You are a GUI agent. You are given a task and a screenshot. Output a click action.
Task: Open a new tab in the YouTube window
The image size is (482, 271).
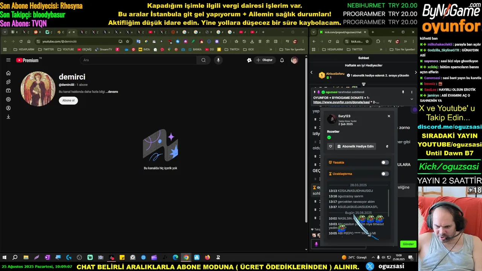[x=263, y=32]
